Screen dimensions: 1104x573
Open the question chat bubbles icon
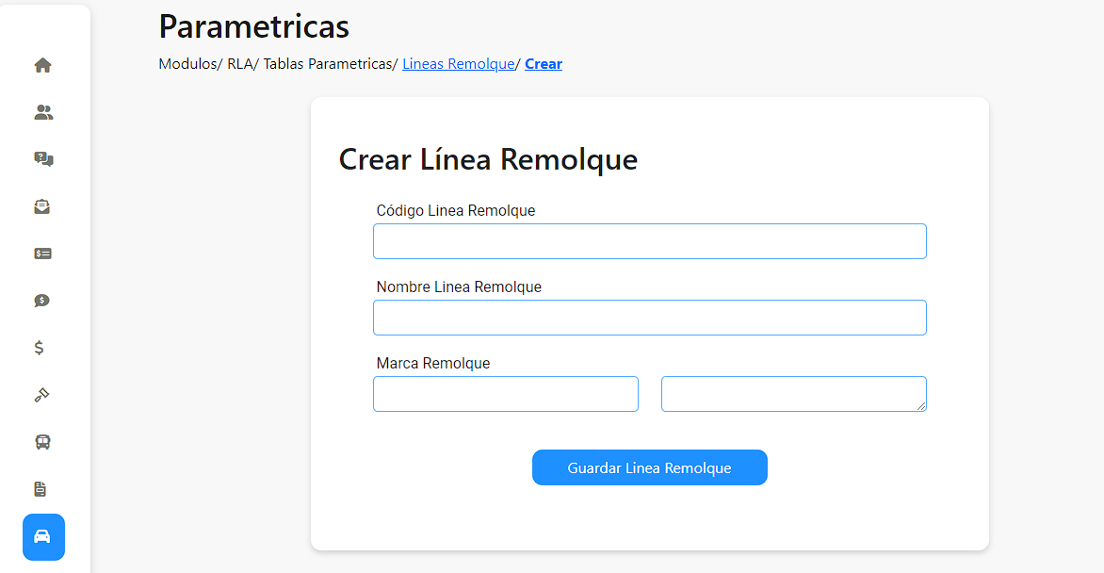(x=43, y=159)
